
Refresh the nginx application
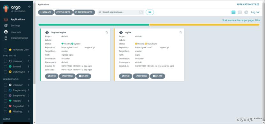click(141, 76)
